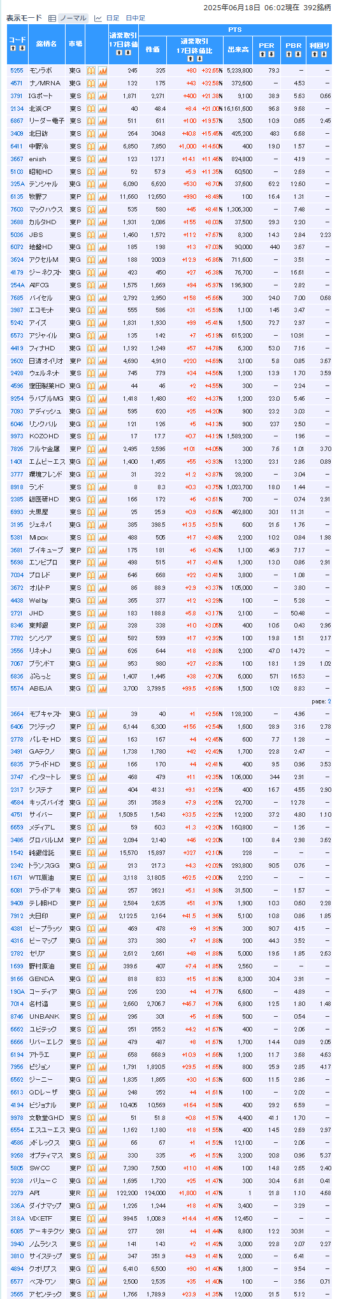The image size is (337, 1299).
Task: Open chart icon for enish
Action: click(x=102, y=159)
